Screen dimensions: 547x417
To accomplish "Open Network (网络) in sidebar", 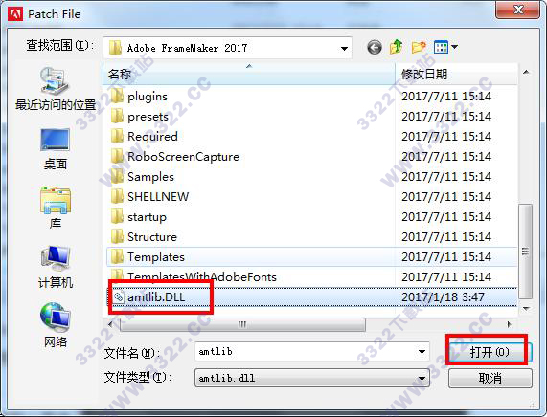I will (56, 326).
